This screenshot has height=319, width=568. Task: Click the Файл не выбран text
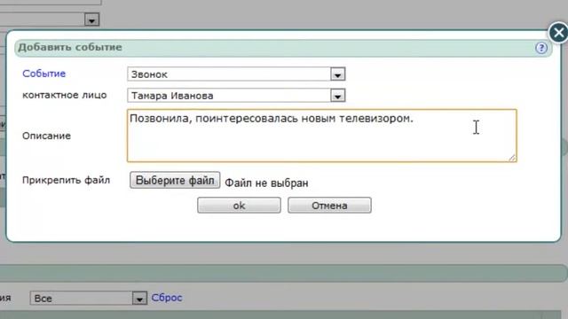[x=266, y=183]
